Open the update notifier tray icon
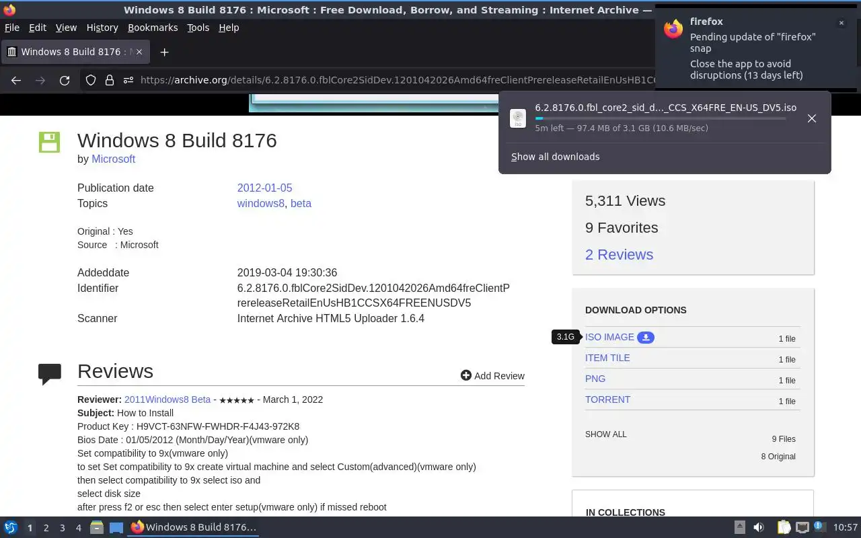 [819, 527]
